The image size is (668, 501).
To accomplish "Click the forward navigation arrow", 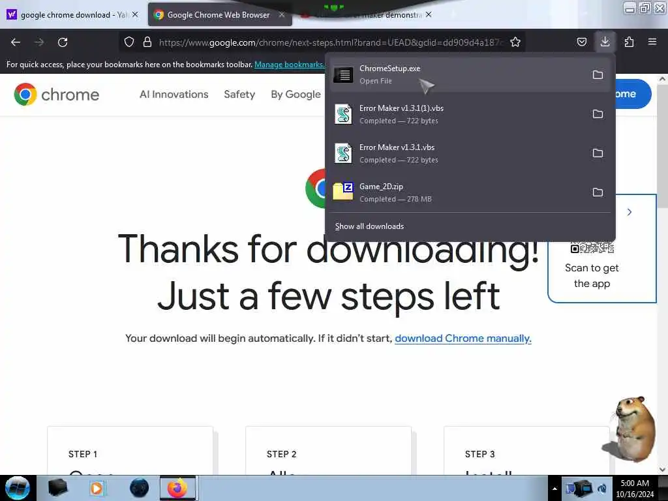I will tap(39, 42).
